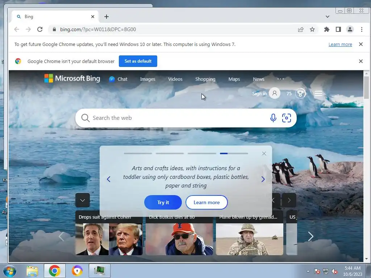Follow the Learn more link in update notice
Viewport: 371px width, 278px height.
[340, 44]
